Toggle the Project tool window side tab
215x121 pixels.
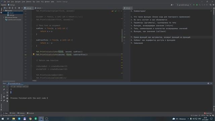coord(1,10)
